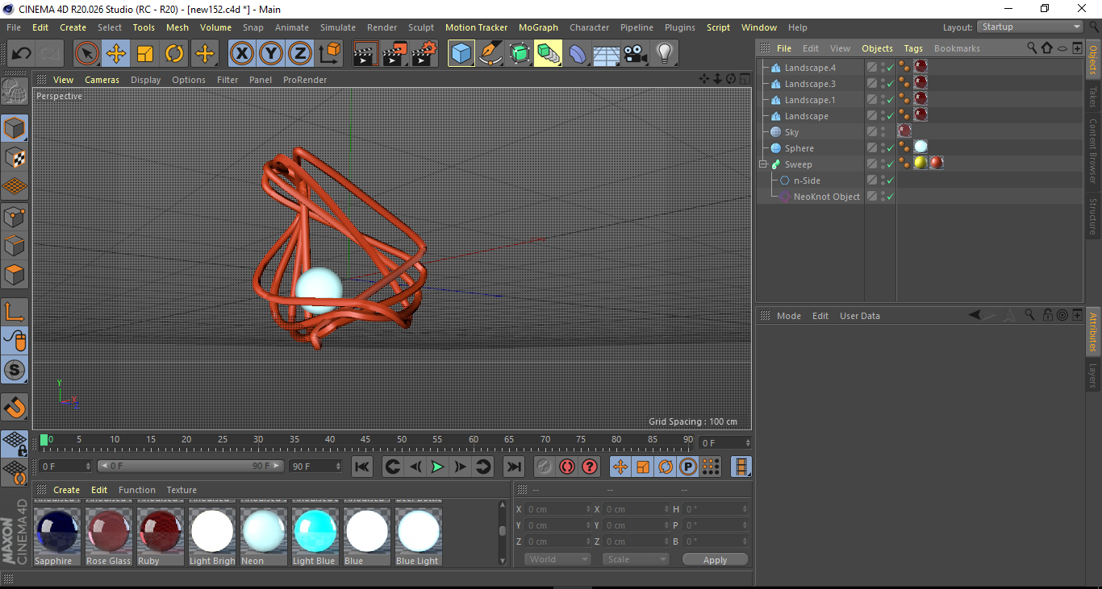Play the animation forward
Viewport: 1102px width, 589px height.
tap(437, 467)
